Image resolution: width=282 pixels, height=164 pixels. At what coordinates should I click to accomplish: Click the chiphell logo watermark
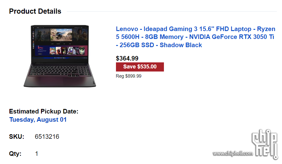(265, 144)
